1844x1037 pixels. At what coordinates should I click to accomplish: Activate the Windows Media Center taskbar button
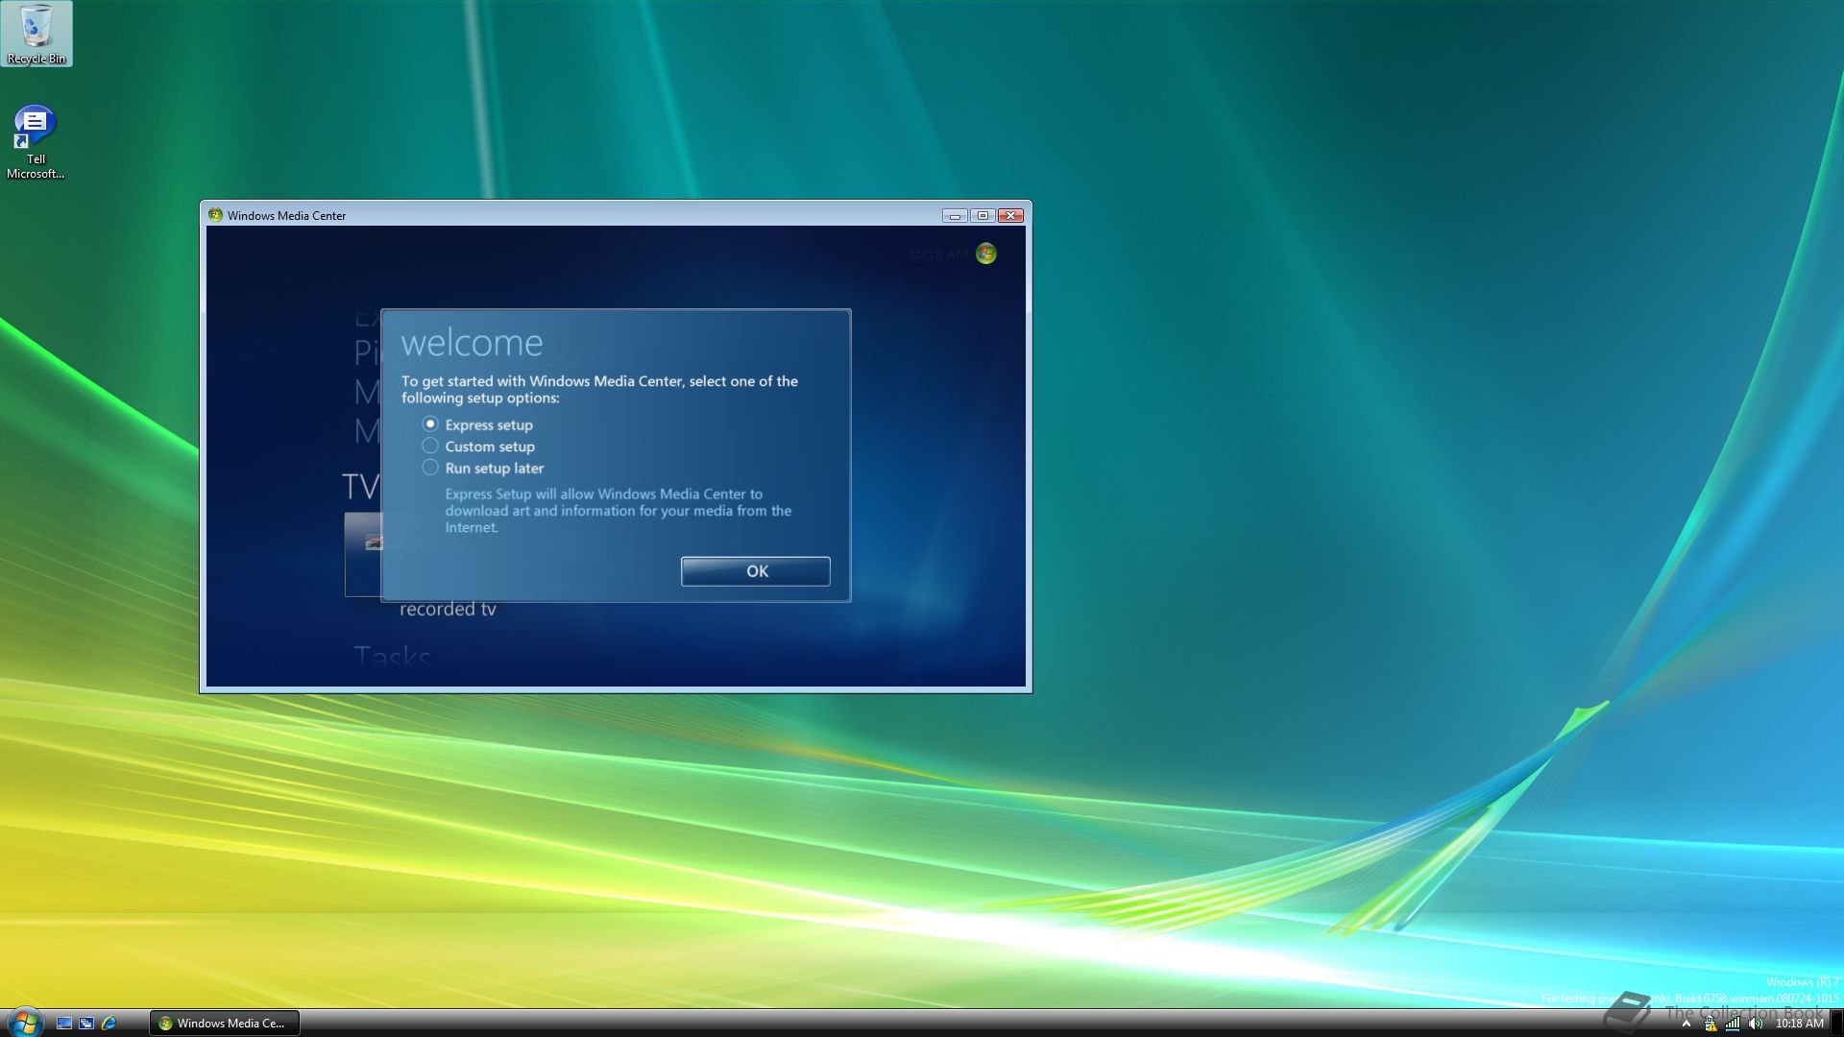click(x=225, y=1024)
